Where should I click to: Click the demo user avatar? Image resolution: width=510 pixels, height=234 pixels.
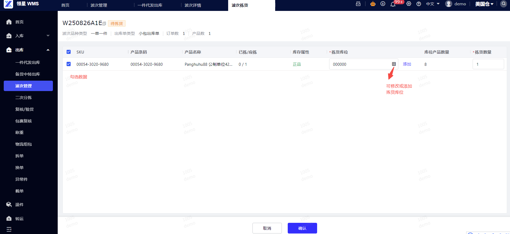click(x=449, y=4)
